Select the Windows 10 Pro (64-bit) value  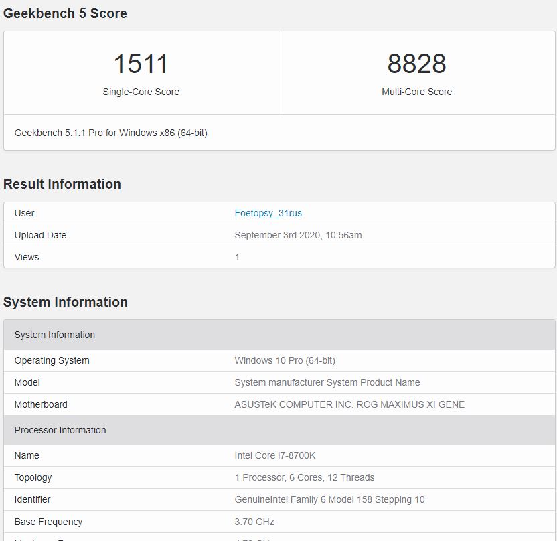point(285,360)
